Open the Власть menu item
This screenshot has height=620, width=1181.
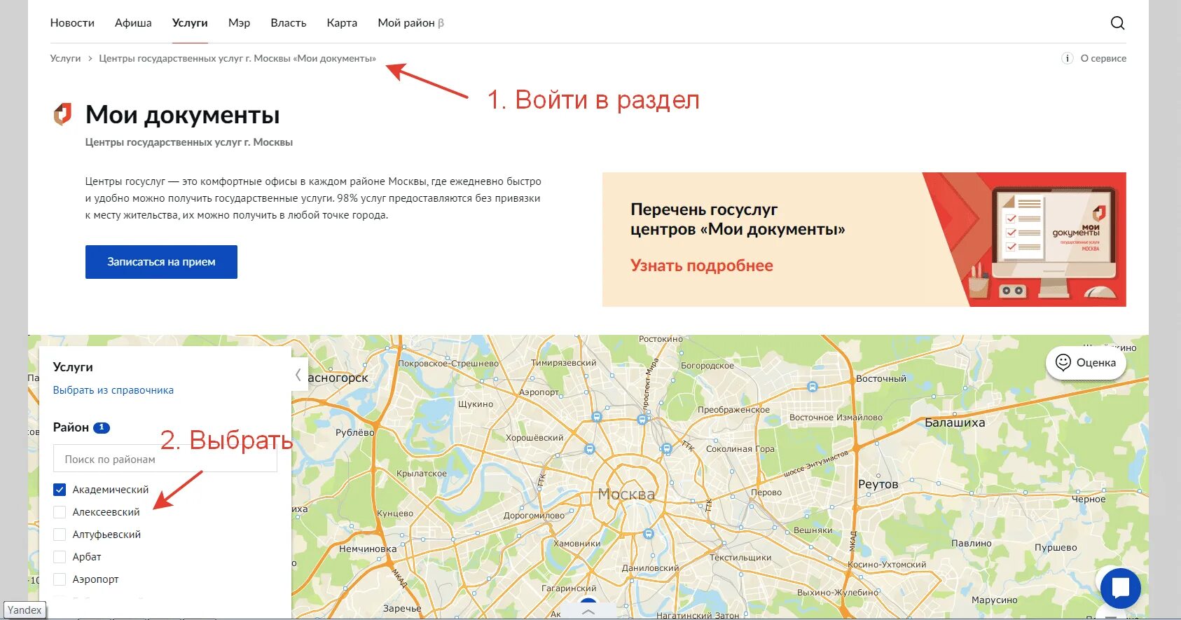click(x=289, y=23)
